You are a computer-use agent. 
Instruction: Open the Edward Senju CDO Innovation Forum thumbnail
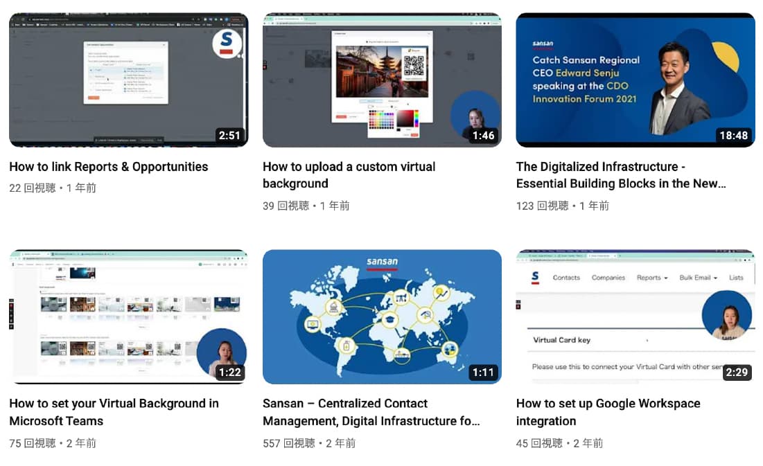[635, 80]
